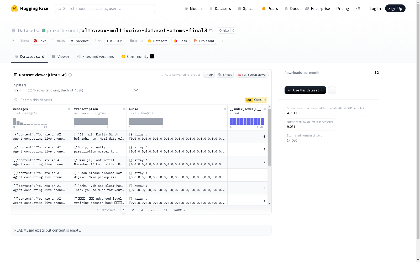This screenshot has height=262, width=420.
Task: Go to page 3 of the dataset
Action: tap(142, 210)
